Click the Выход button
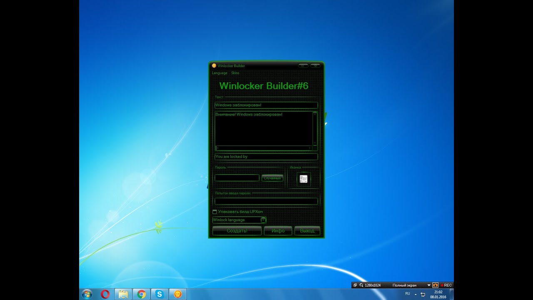Viewport: 533px width, 300px height. coord(307,230)
